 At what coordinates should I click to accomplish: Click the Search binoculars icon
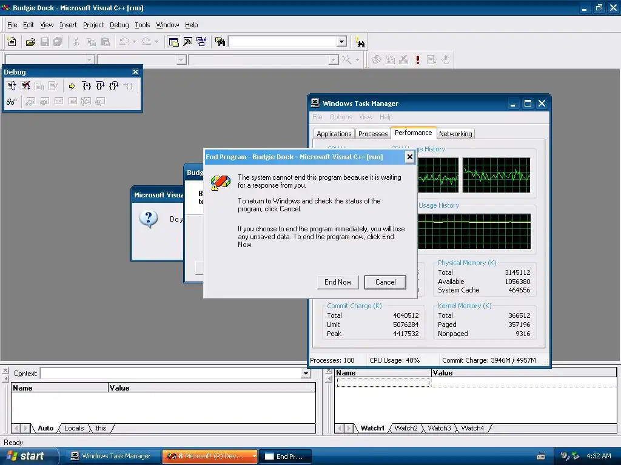pos(360,42)
